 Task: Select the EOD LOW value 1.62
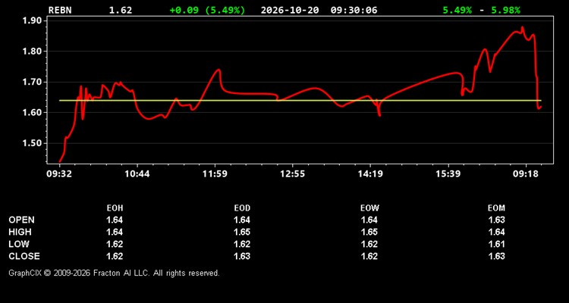pyautogui.click(x=242, y=244)
